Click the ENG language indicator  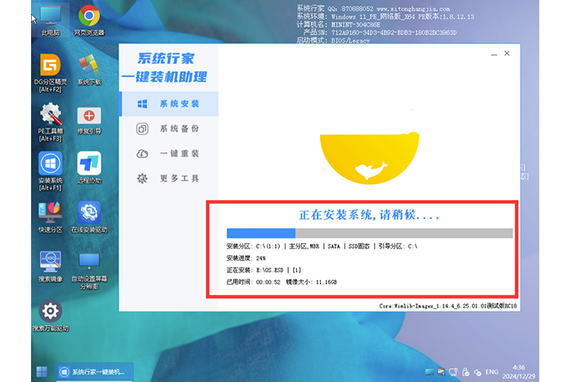pyautogui.click(x=491, y=372)
